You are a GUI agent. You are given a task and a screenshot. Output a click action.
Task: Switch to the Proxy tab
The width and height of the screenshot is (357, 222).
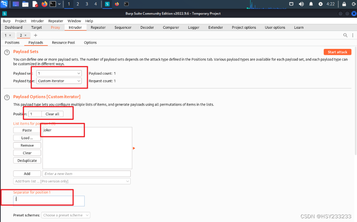click(55, 27)
